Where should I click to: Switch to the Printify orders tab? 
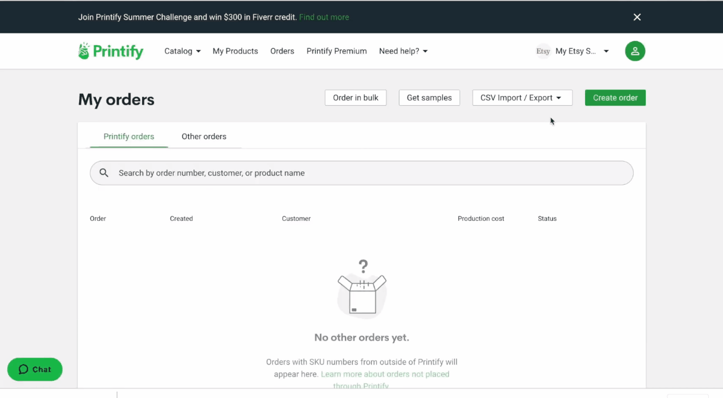pyautogui.click(x=129, y=137)
